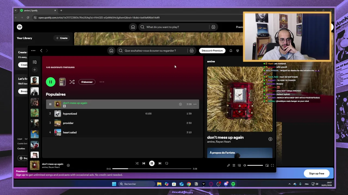
Task: Pause playback with the white center button
Action: (x=152, y=163)
